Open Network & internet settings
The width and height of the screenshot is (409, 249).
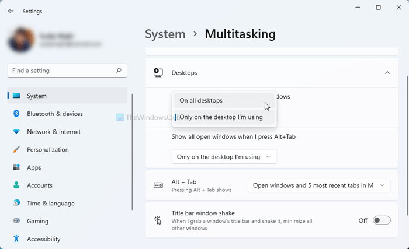54,132
